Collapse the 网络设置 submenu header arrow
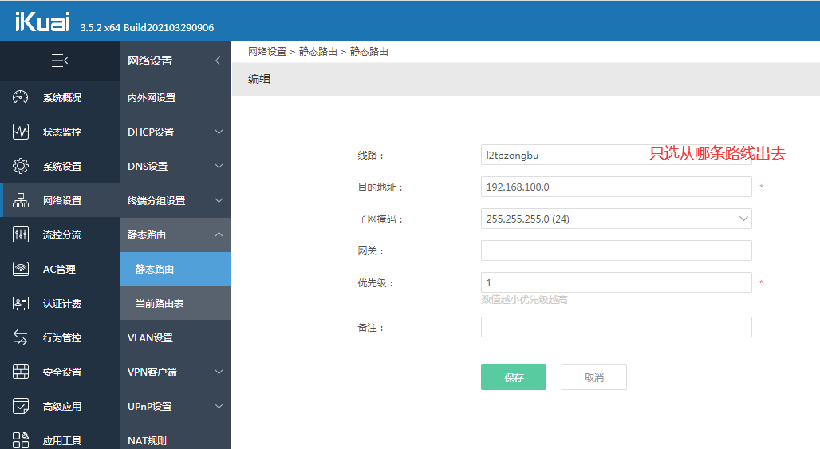The height and width of the screenshot is (449, 820). pos(218,61)
